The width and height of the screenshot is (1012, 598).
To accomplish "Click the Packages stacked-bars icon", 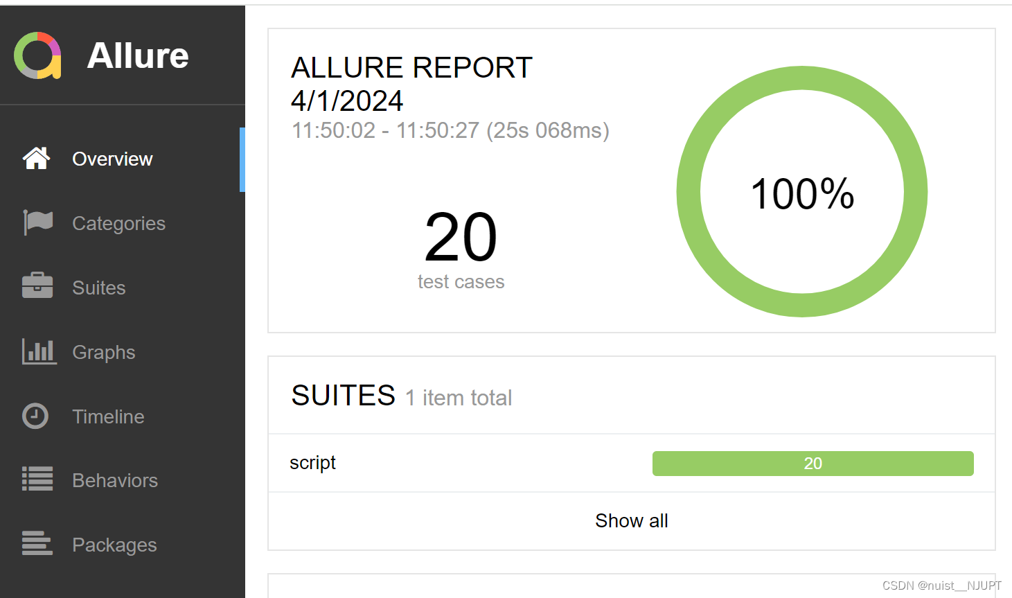I will [x=37, y=544].
